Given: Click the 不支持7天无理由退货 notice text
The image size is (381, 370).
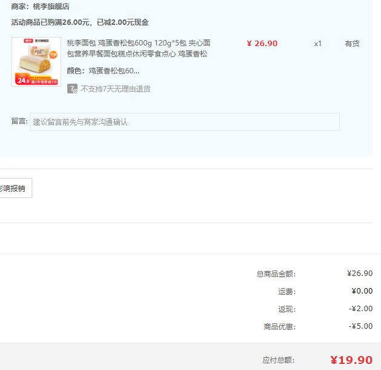Looking at the screenshot, I should (x=116, y=89).
